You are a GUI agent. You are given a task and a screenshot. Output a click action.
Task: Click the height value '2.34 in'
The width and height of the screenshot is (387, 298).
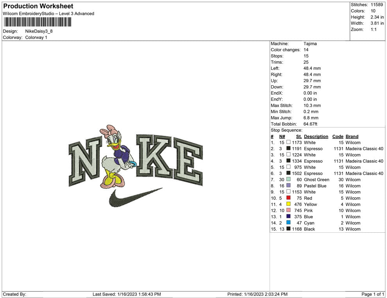(x=377, y=17)
